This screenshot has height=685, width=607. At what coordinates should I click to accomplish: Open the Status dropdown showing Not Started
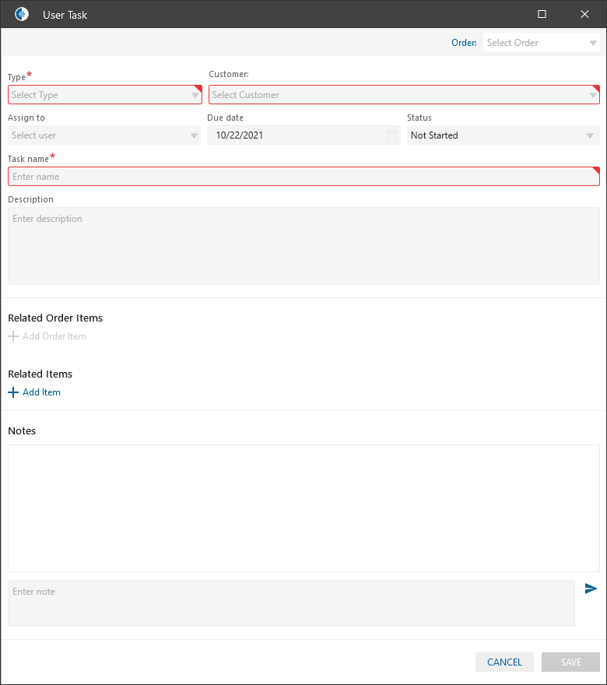pos(591,135)
